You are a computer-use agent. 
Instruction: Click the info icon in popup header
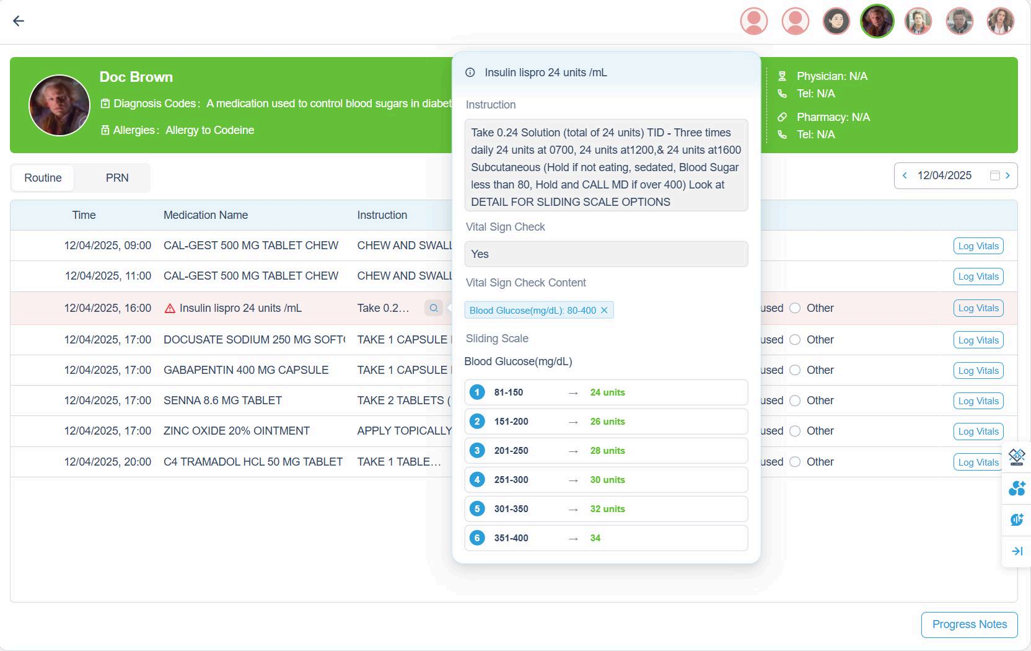(x=470, y=73)
